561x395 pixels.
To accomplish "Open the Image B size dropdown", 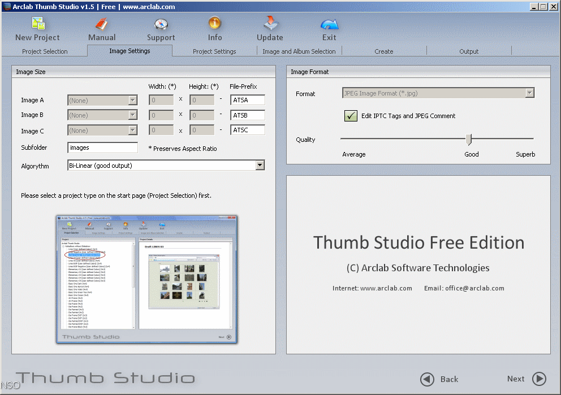I will pos(102,115).
